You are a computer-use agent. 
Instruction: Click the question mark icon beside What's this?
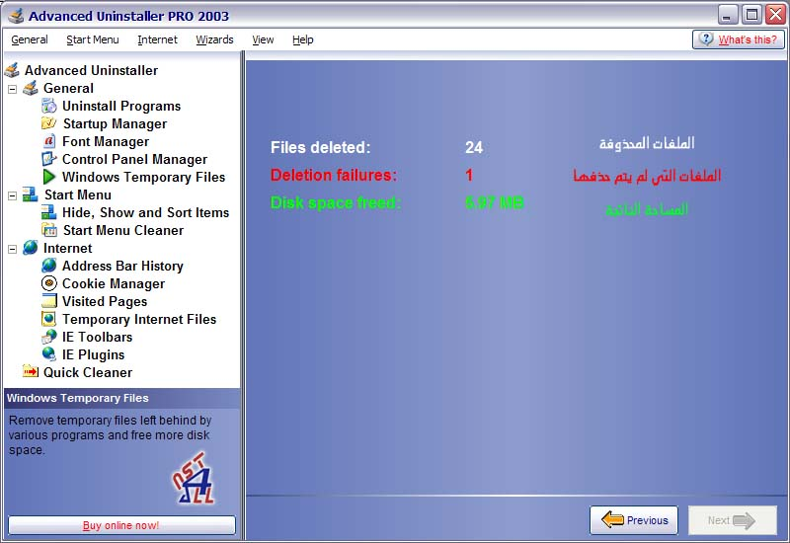pyautogui.click(x=706, y=39)
